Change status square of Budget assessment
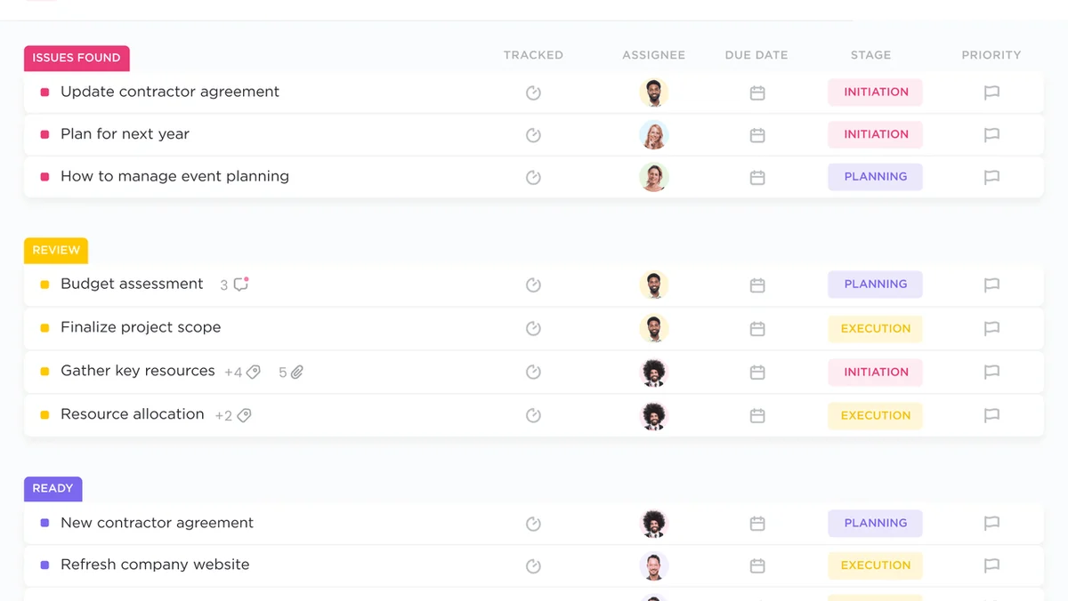 click(44, 284)
